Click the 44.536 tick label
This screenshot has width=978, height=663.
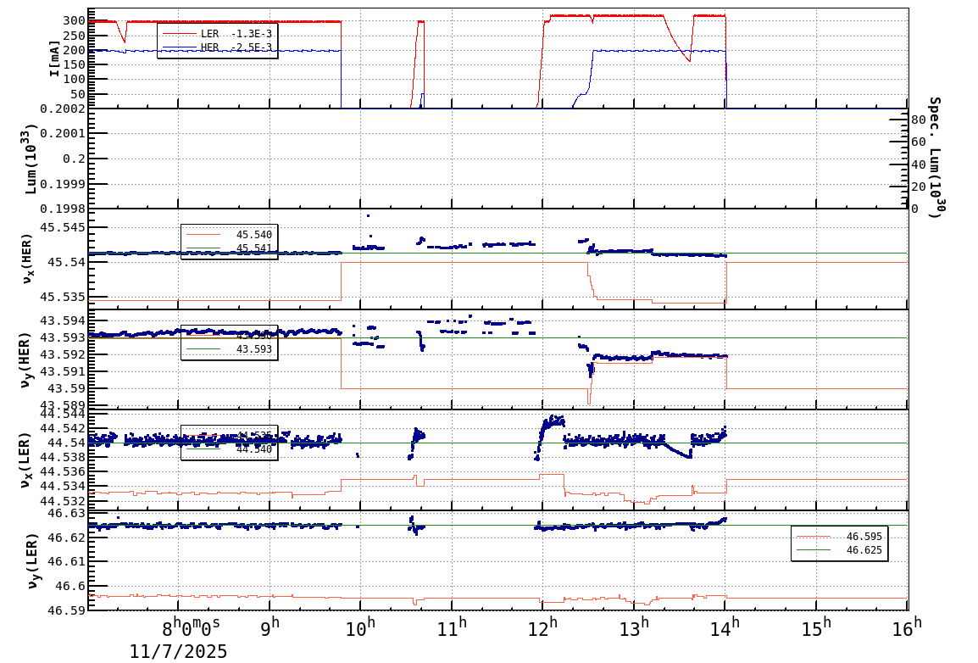[x=63, y=471]
